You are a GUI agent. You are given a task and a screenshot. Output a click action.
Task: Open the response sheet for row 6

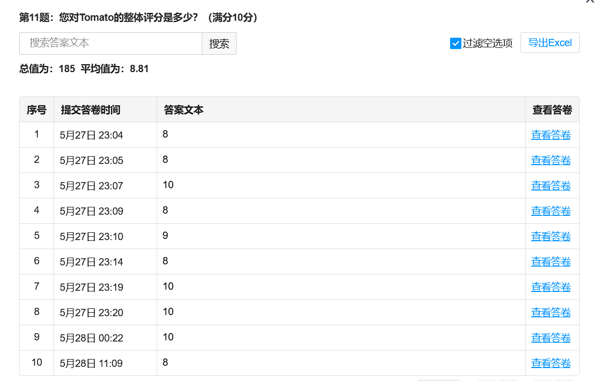pos(550,262)
